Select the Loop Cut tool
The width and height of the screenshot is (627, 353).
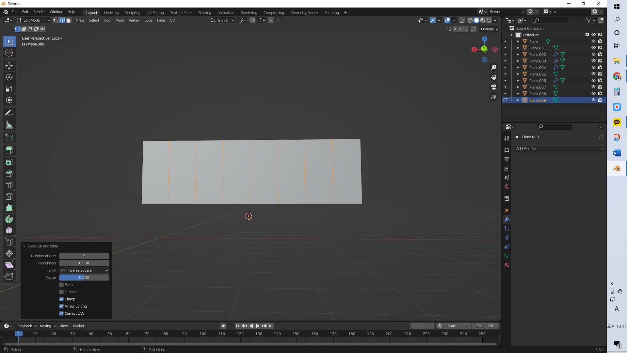click(9, 185)
